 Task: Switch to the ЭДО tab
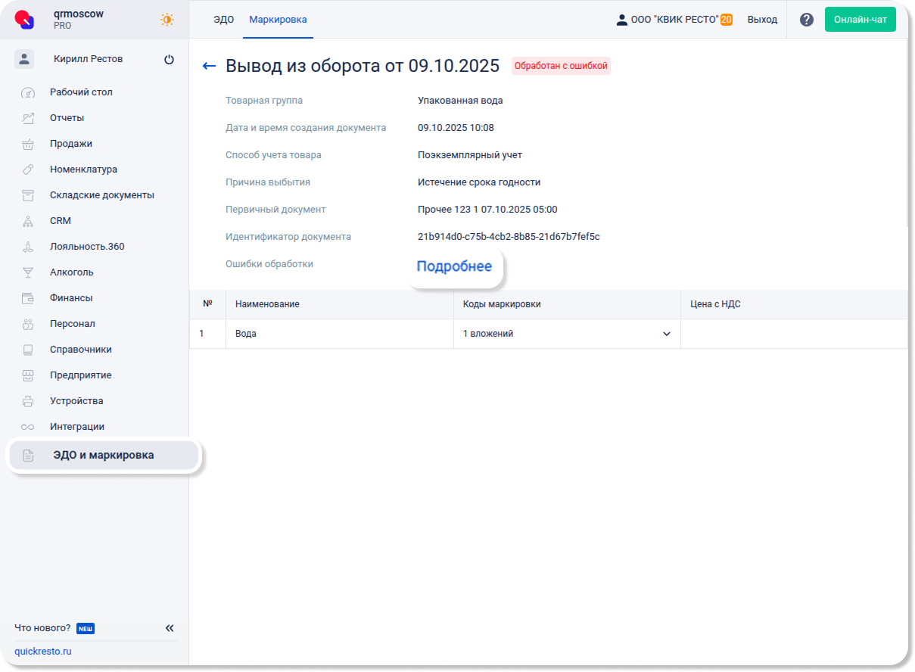coord(223,20)
